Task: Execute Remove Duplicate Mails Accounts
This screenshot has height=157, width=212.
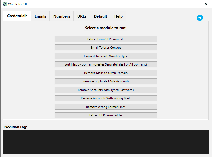Action: 106,81
